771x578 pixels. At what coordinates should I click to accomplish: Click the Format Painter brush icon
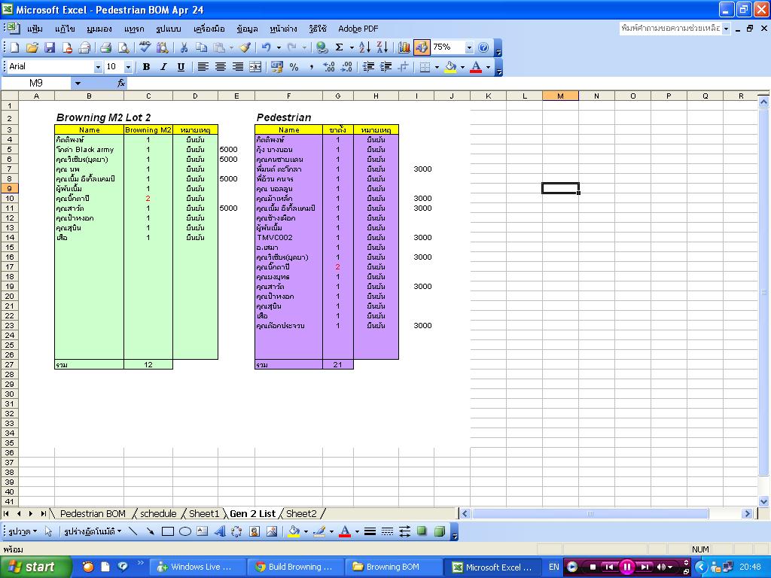[x=245, y=47]
